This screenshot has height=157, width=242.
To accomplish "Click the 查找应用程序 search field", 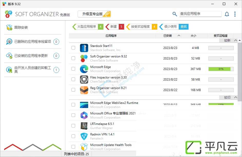I will (x=200, y=14).
